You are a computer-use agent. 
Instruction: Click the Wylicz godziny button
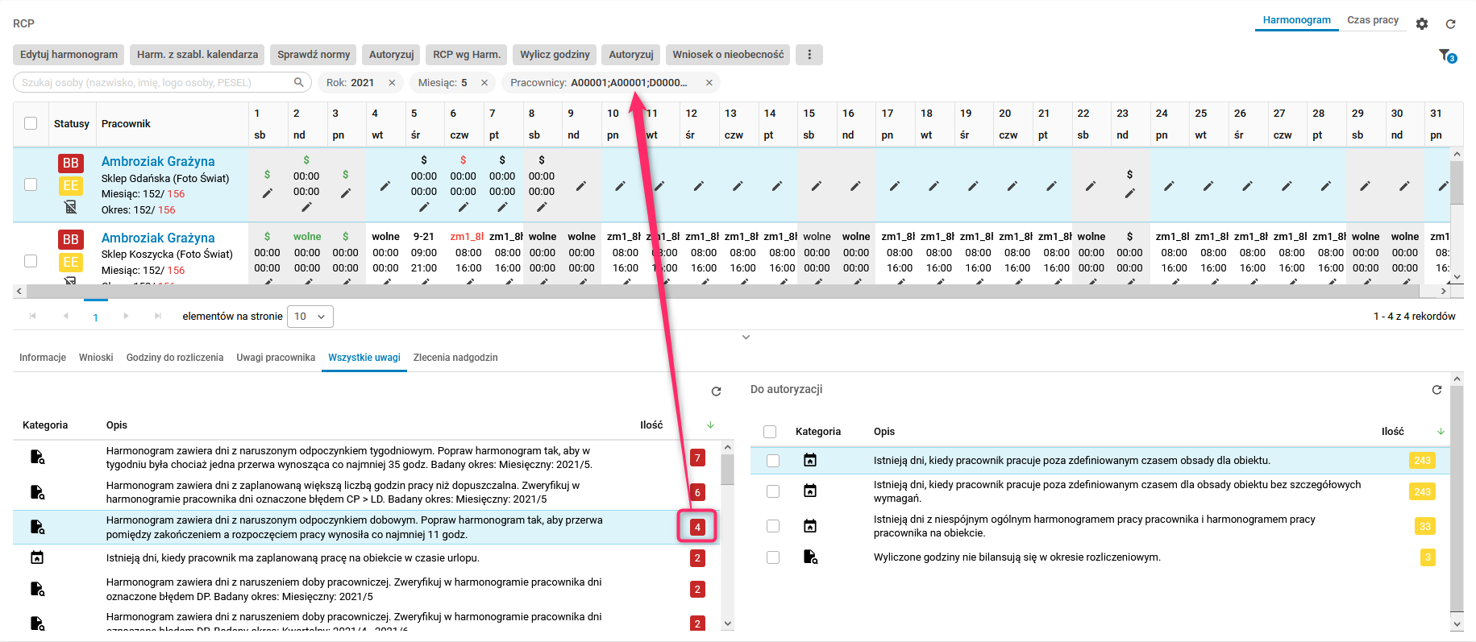click(x=555, y=55)
